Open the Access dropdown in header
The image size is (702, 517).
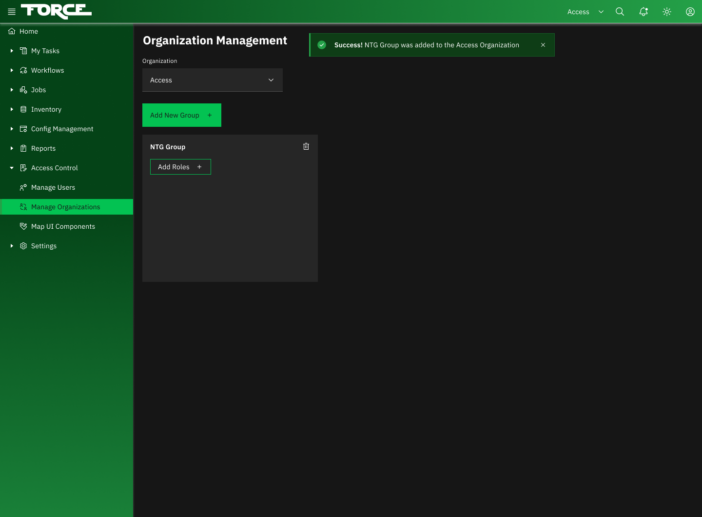[585, 12]
